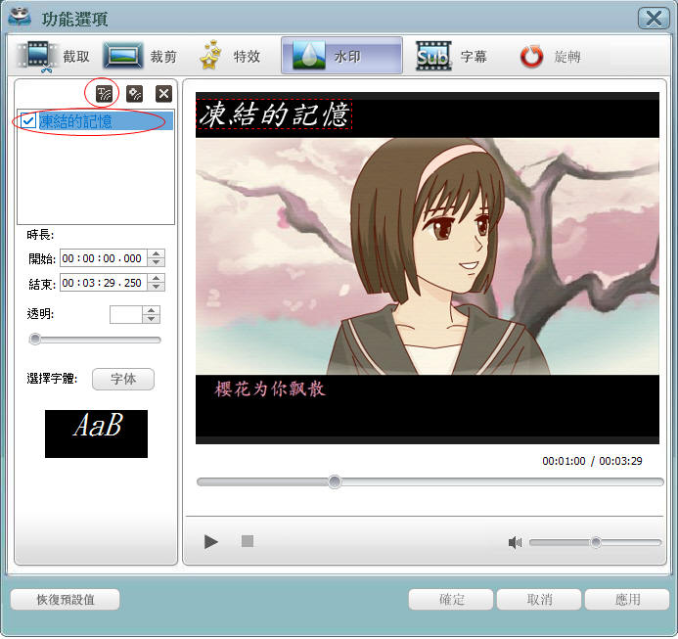Viewport: 678px width, 639px height.
Task: Click the 恢復預設值 restore defaults button
Action: pos(66,599)
